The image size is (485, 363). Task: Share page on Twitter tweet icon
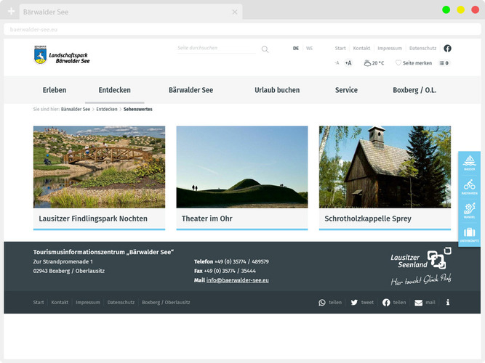coord(354,302)
